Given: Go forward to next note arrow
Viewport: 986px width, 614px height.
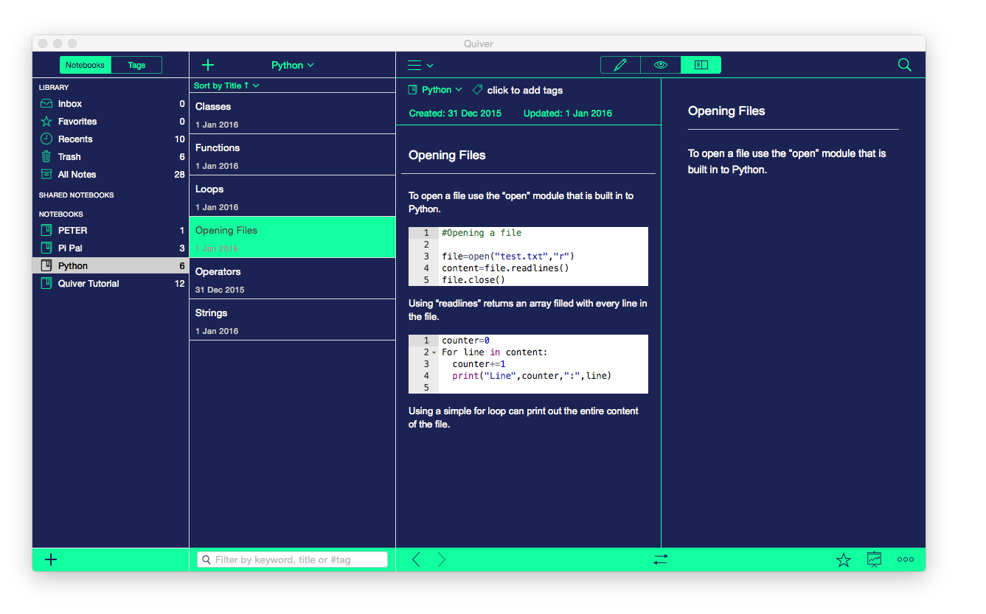Looking at the screenshot, I should 441,559.
